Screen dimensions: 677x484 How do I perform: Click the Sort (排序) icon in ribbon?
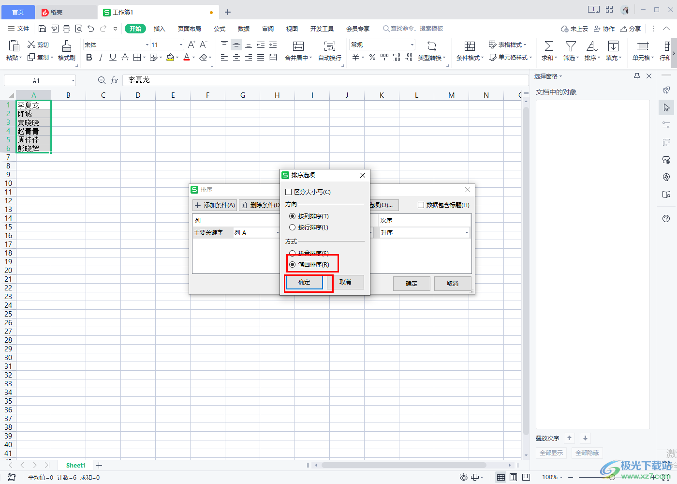[x=592, y=46]
